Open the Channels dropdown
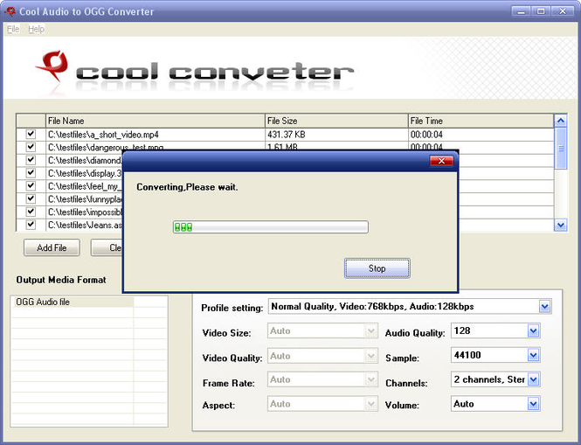This screenshot has height=445, width=581. click(533, 379)
